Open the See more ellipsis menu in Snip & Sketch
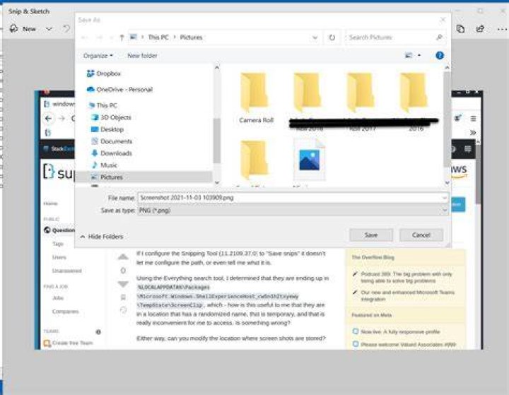Screen dimensions: 509x395 tap(502, 29)
